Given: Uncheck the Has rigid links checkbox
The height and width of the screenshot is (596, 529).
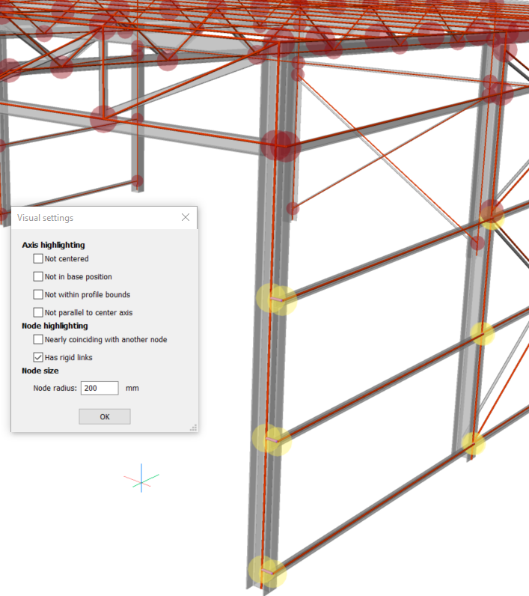Looking at the screenshot, I should pyautogui.click(x=38, y=358).
